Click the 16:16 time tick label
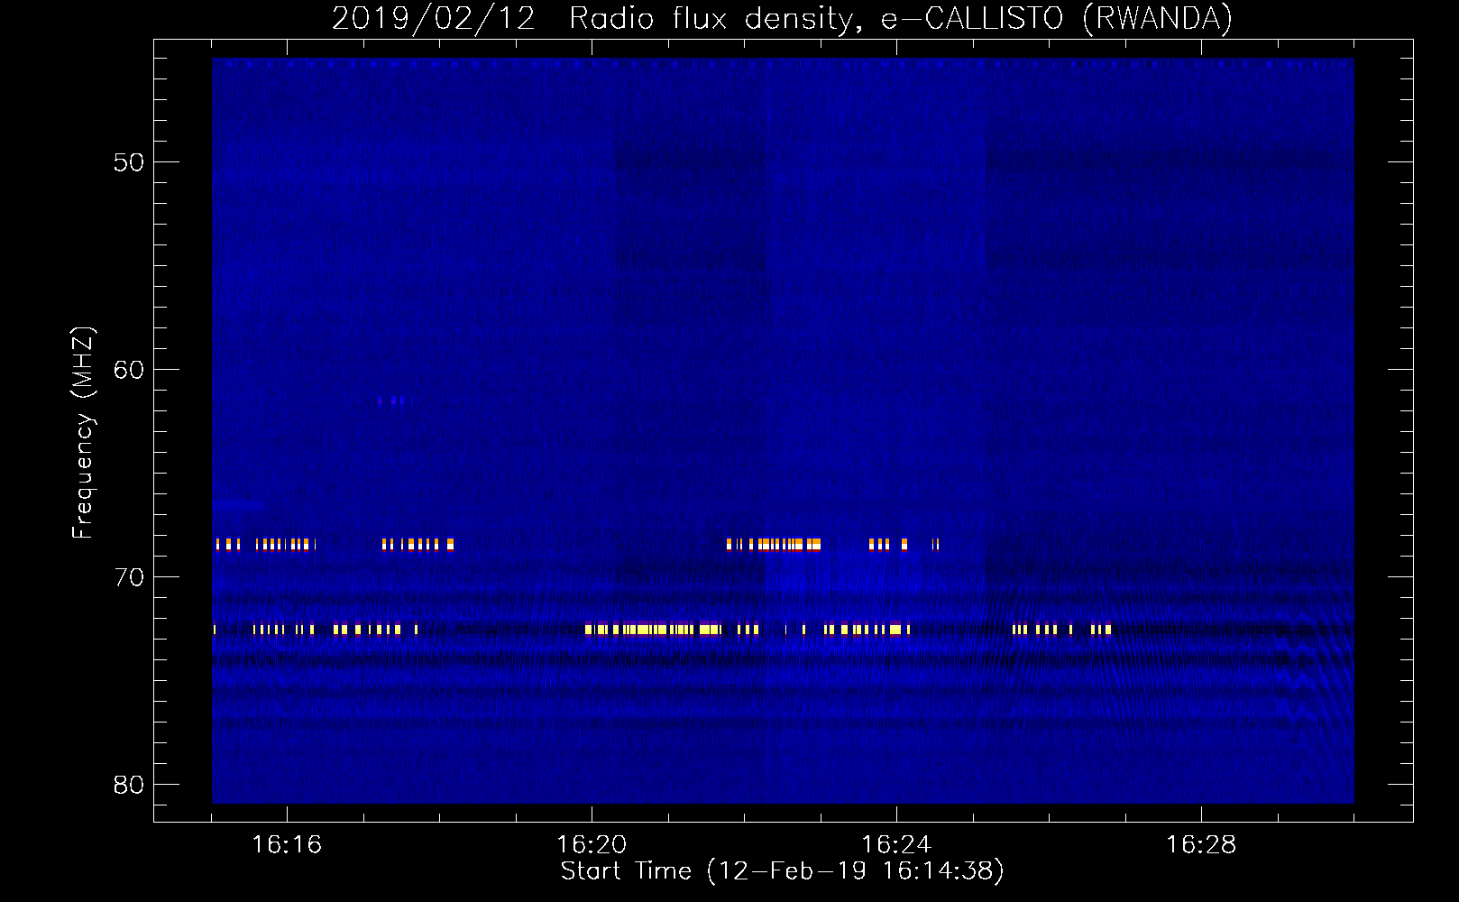Screen dimensions: 1459x902 click(x=287, y=845)
